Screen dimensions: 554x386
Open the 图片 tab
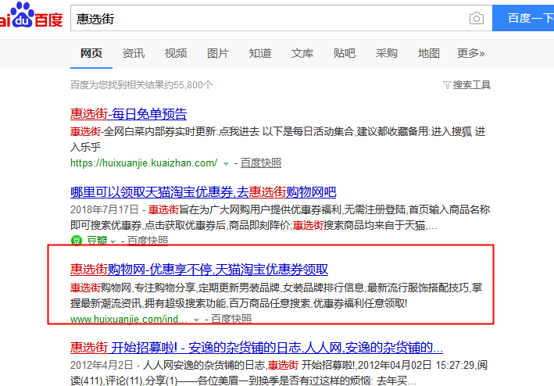tap(218, 53)
